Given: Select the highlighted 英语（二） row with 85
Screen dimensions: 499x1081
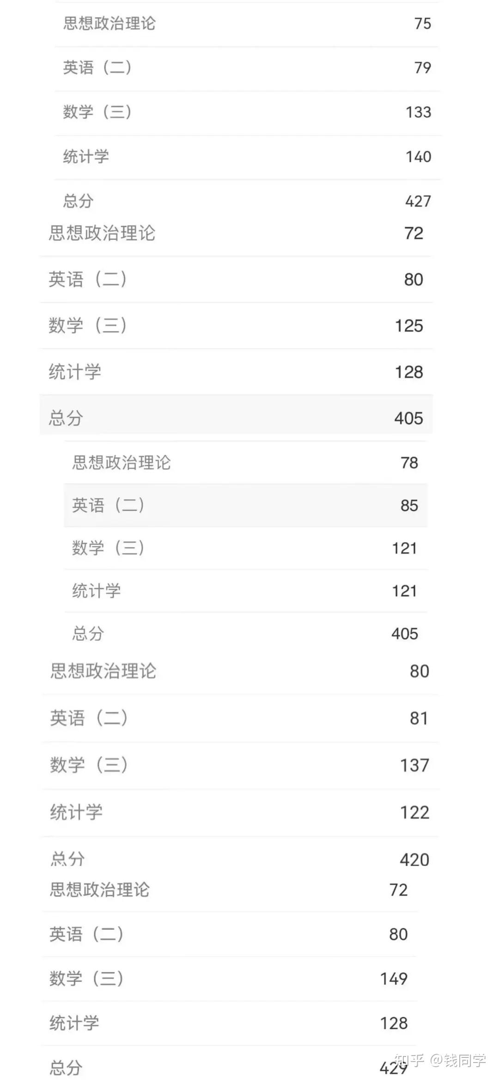Looking at the screenshot, I should [245, 505].
